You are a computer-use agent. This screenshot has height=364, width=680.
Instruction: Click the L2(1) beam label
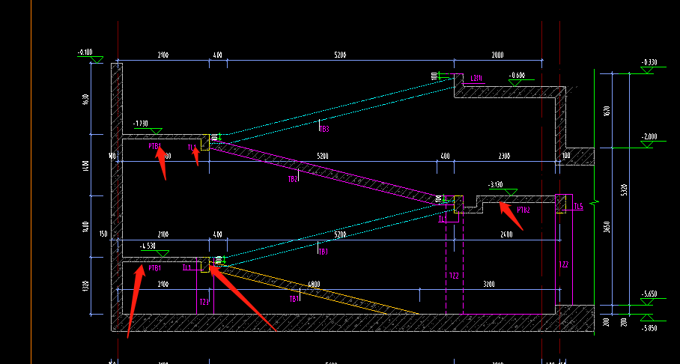pyautogui.click(x=476, y=78)
